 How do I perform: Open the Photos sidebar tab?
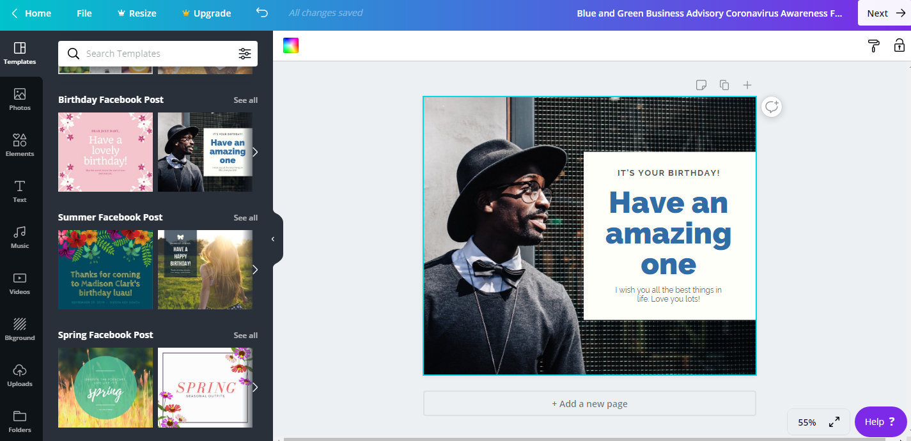20,100
